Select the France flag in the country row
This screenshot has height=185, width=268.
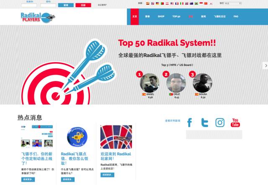click(177, 3)
